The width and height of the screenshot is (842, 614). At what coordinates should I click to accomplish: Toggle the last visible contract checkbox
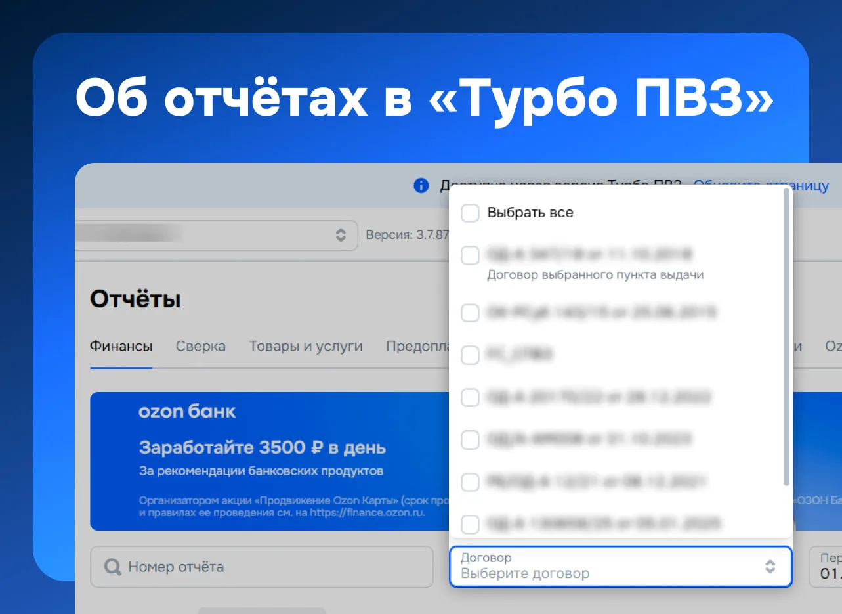coord(470,524)
